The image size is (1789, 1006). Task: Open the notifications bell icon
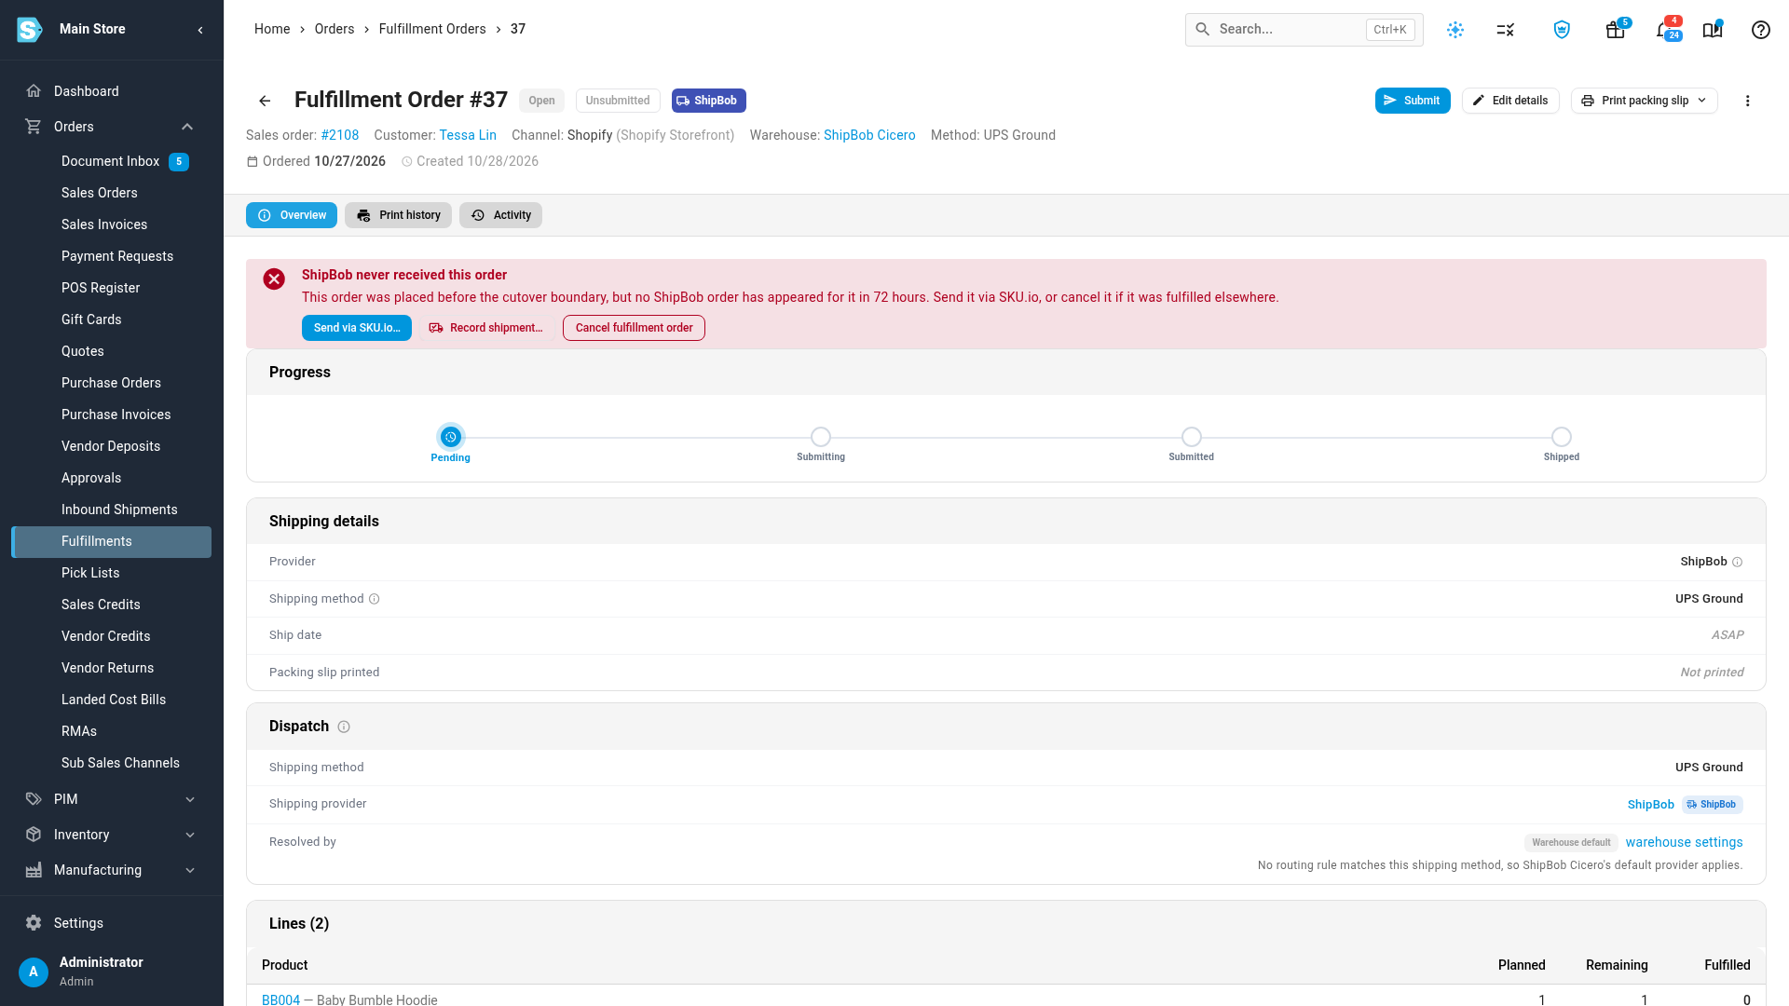point(1663,30)
